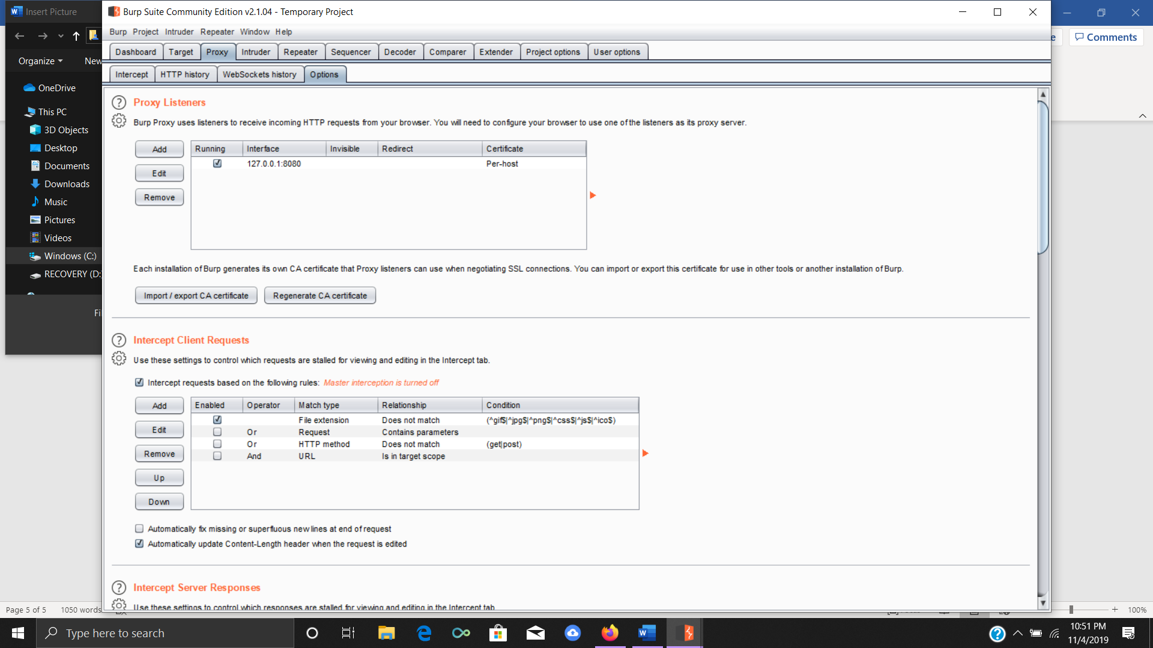
Task: Click Regenerate CA certificate button
Action: point(320,296)
